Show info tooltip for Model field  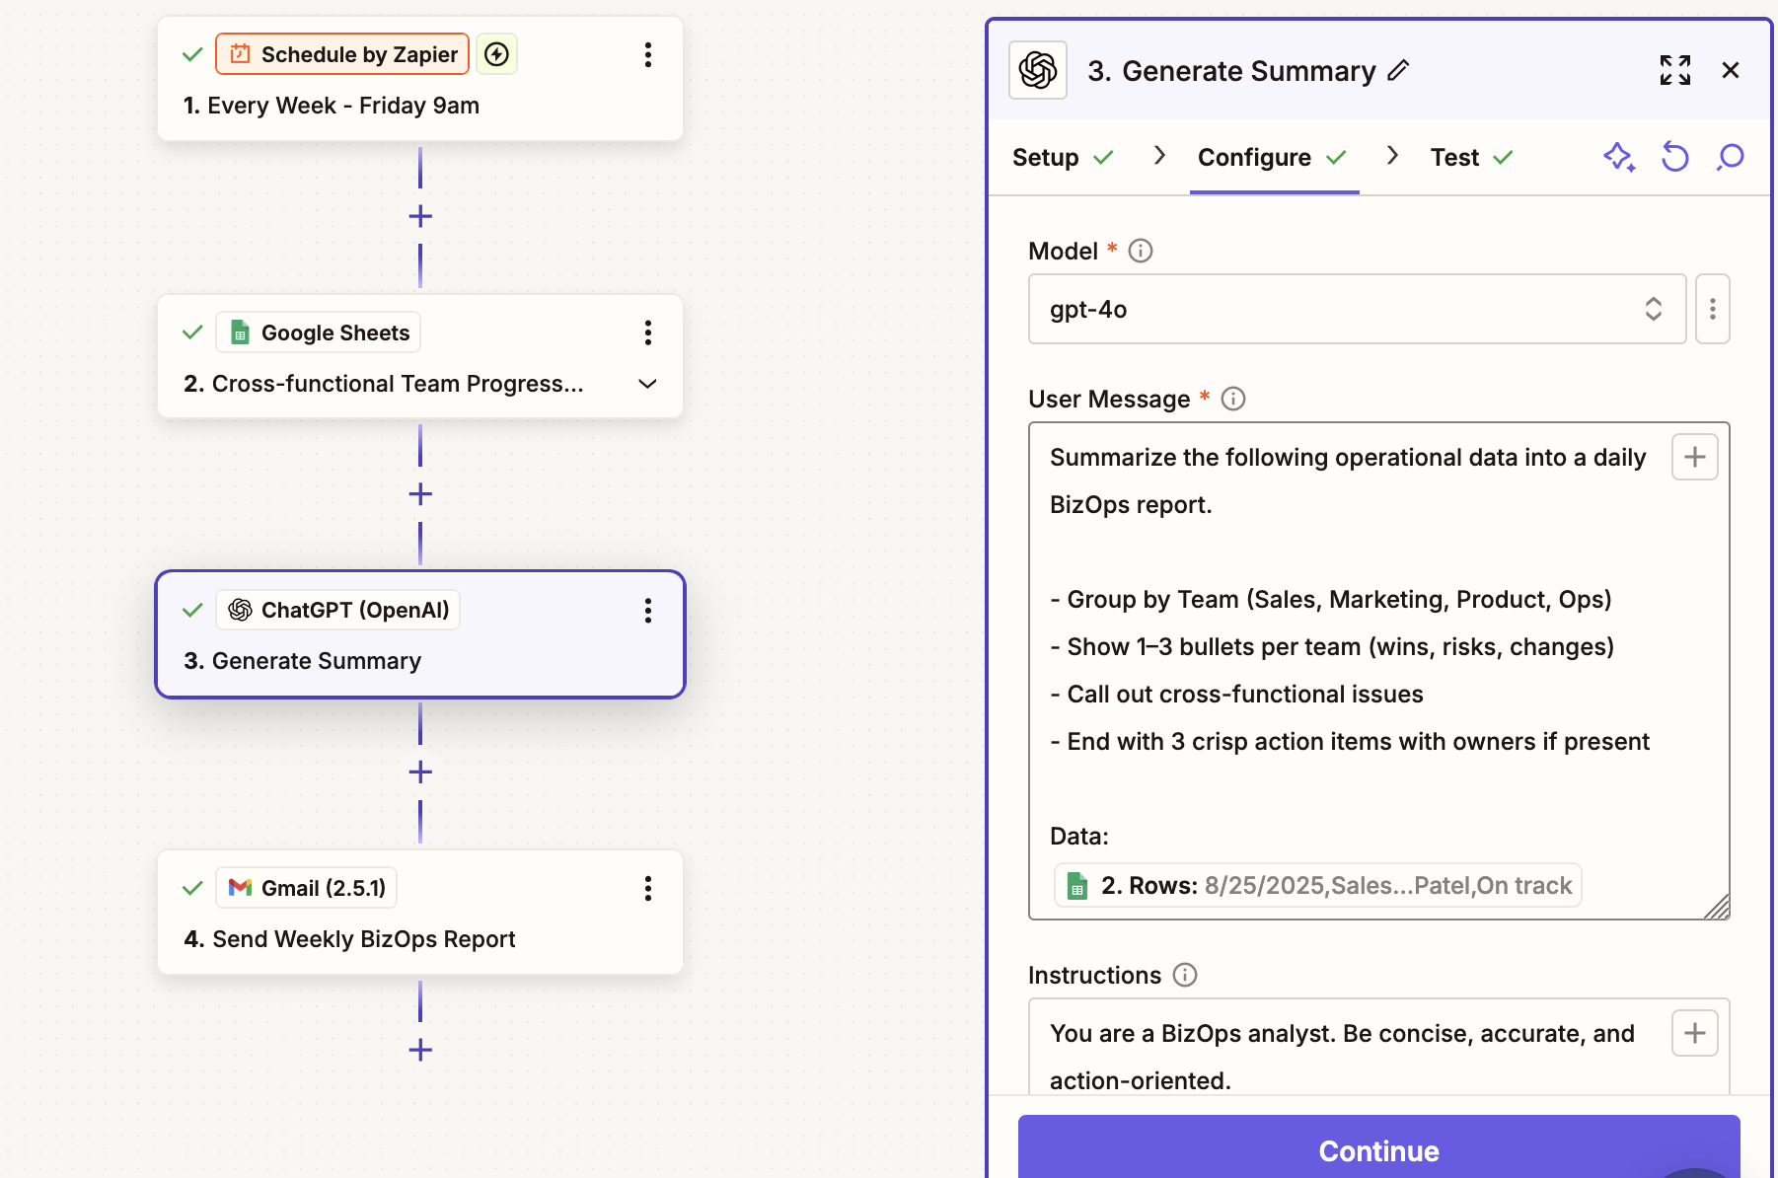coord(1141,251)
